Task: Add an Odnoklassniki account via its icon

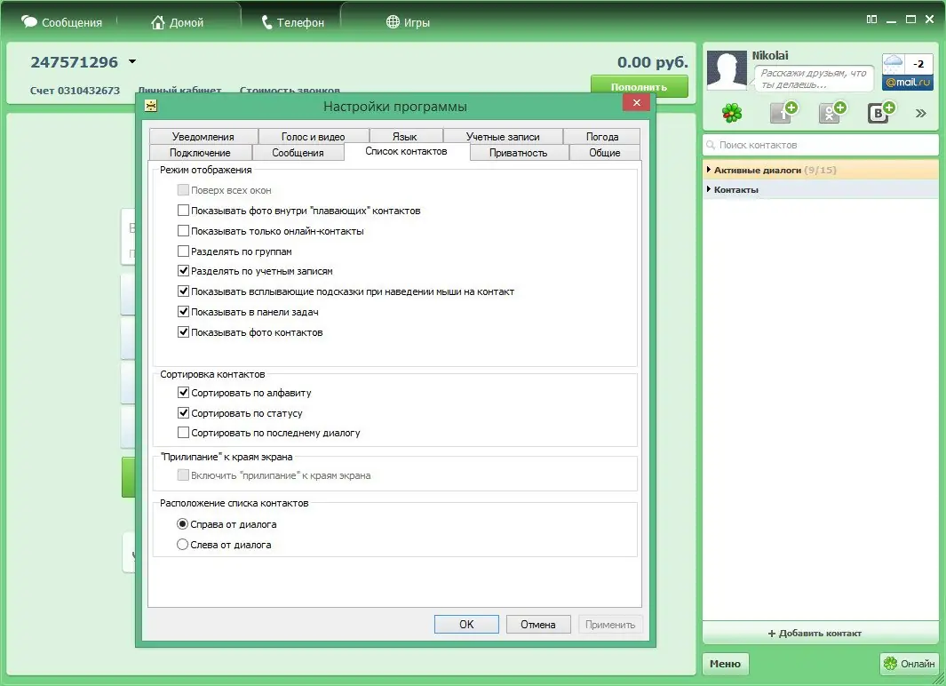Action: 831,113
